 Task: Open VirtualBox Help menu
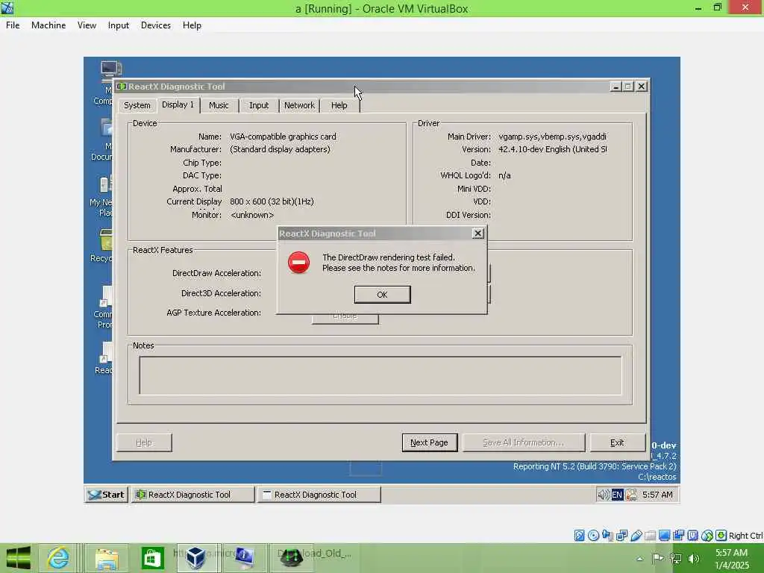click(192, 25)
